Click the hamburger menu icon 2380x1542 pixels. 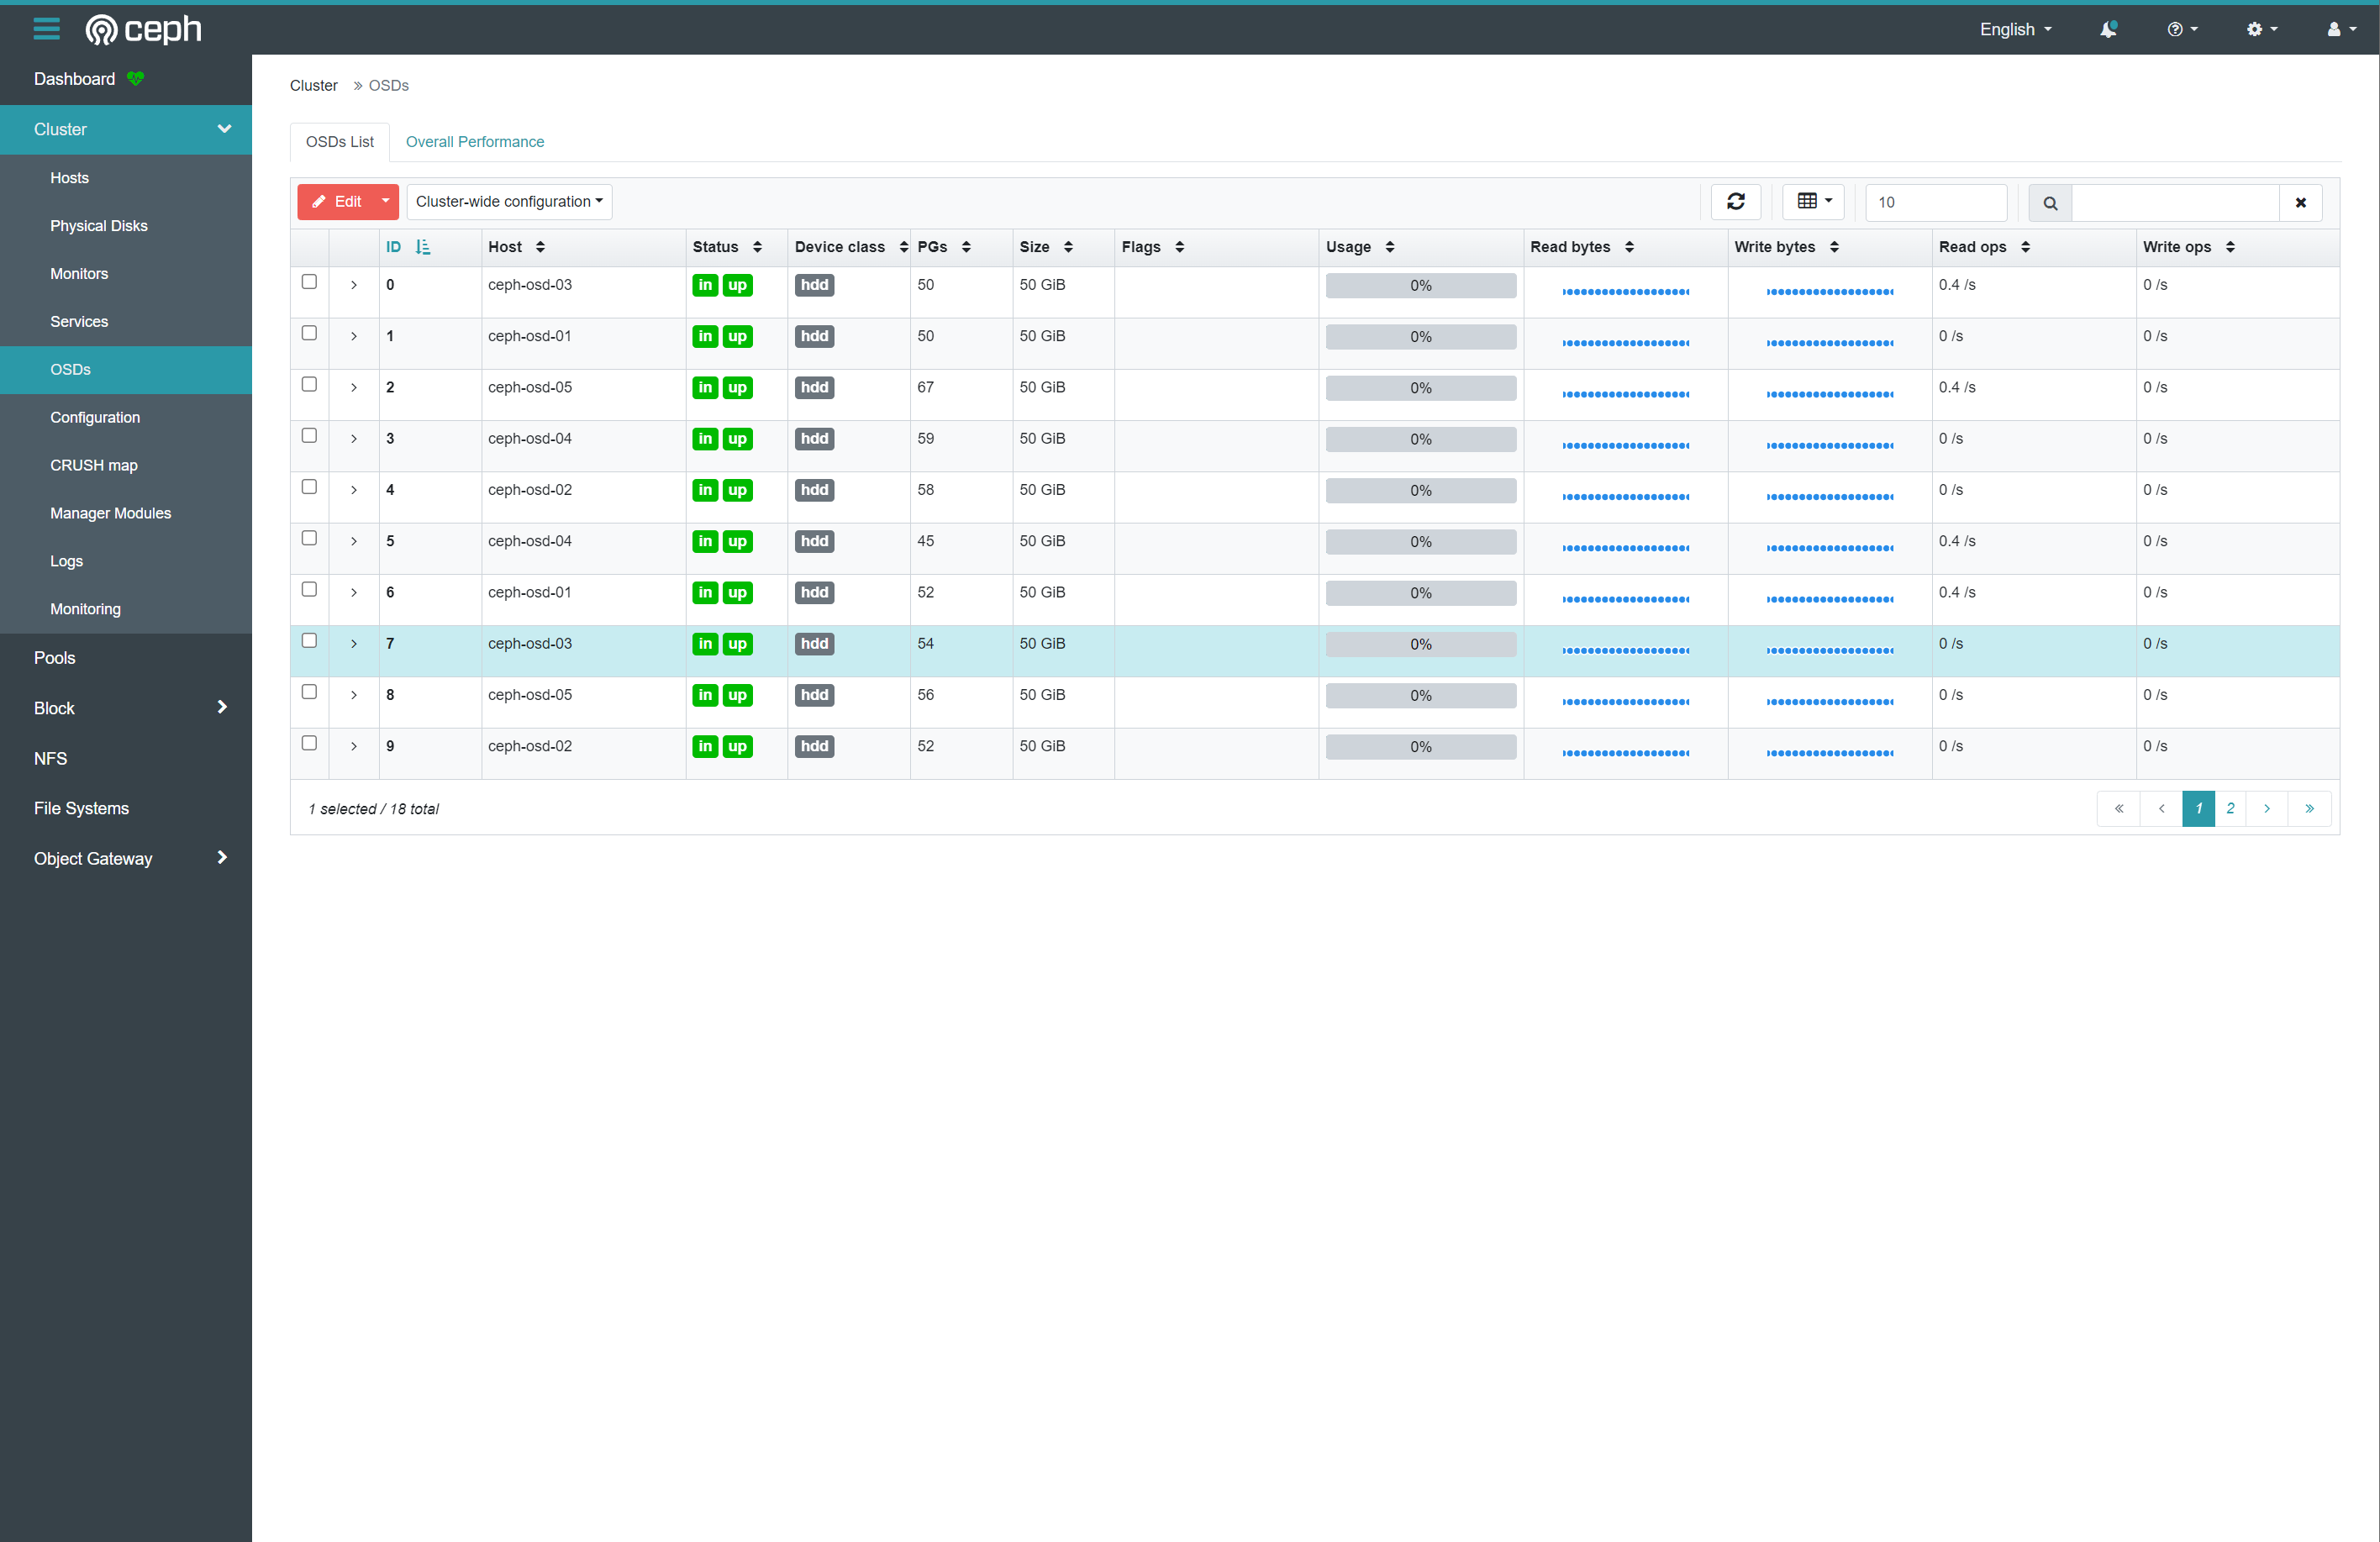pos(46,29)
